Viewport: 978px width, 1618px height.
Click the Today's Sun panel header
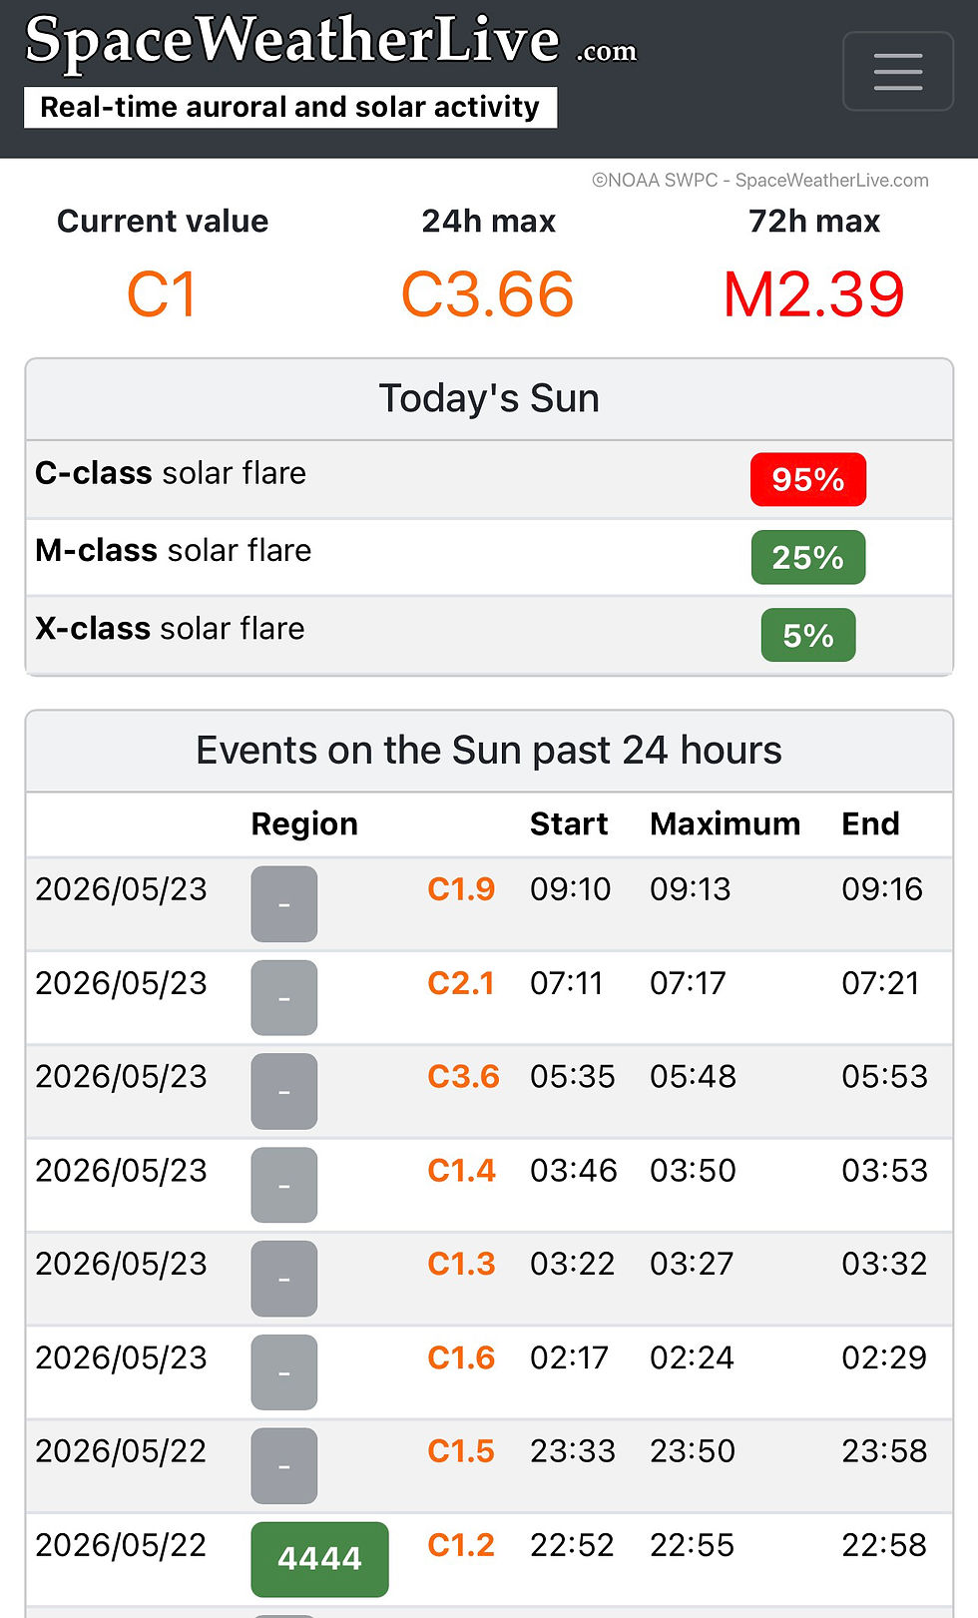point(489,399)
